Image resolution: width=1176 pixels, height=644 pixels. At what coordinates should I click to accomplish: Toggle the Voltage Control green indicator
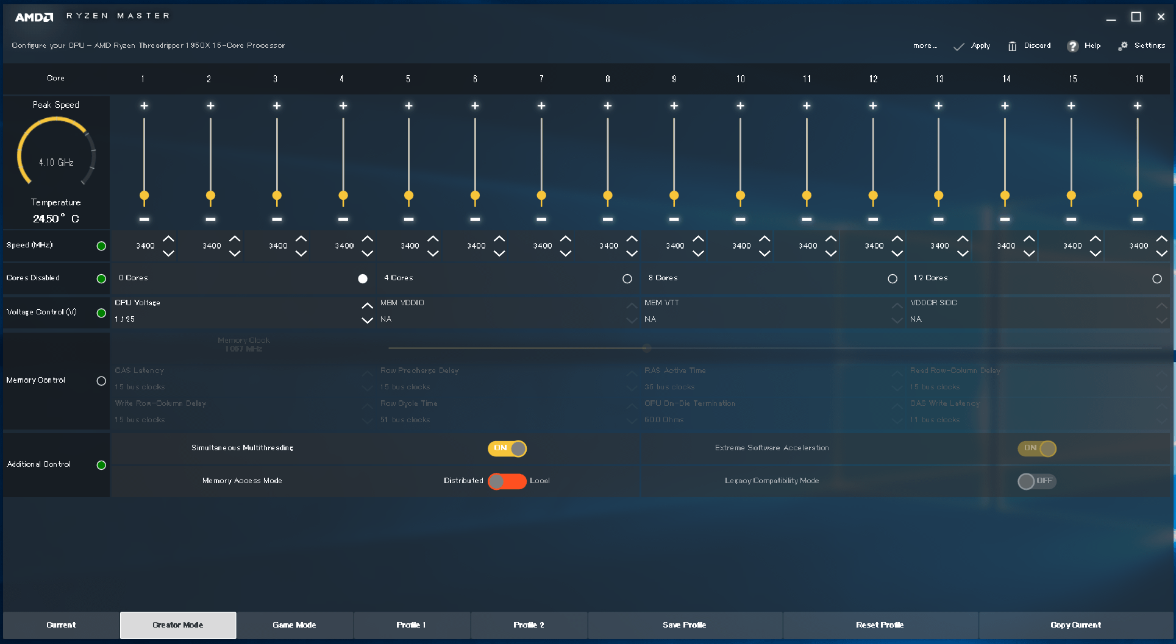tap(101, 313)
